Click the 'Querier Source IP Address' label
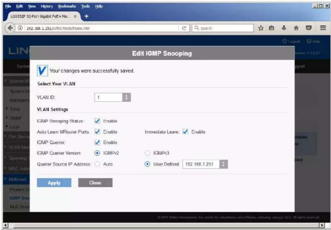This screenshot has height=230, width=331. (x=64, y=164)
